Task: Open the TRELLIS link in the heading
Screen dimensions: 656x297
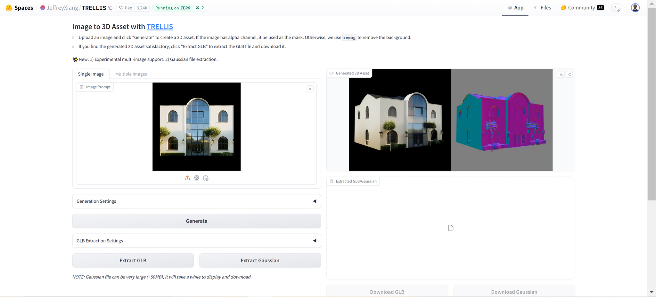Action: 160,27
